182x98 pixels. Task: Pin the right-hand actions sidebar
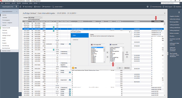pyautogui.click(x=179, y=12)
